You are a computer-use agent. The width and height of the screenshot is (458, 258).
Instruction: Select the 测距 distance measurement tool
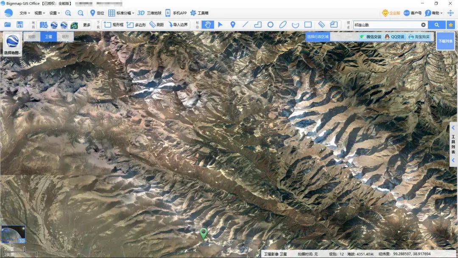(x=158, y=25)
